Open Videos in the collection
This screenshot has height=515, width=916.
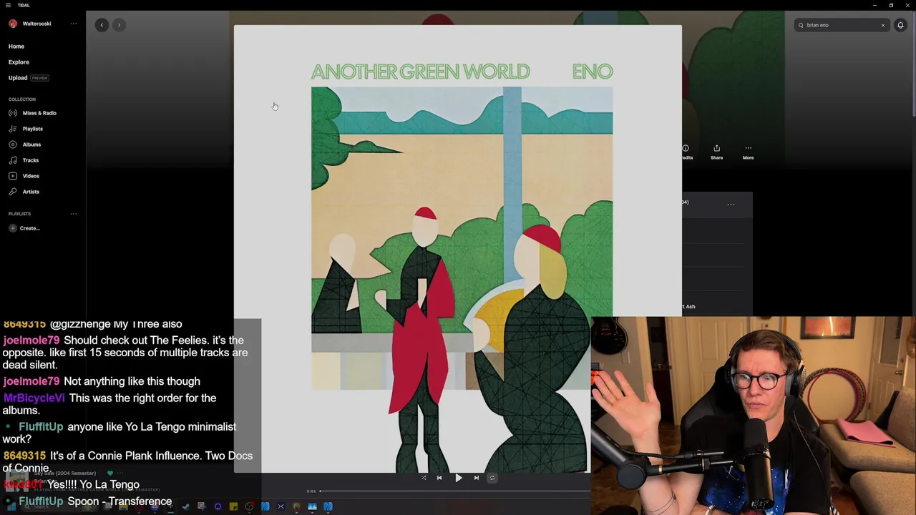[x=24, y=176]
